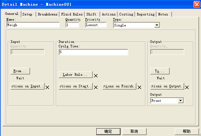This screenshot has width=201, height=136.
Task: Go to the Fluid Rules tab
Action: [72, 14]
